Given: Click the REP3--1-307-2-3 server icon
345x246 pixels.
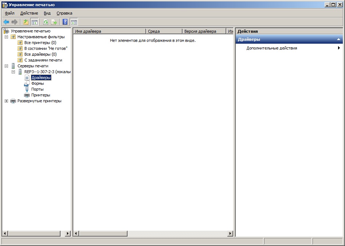Looking at the screenshot, I should 20,72.
